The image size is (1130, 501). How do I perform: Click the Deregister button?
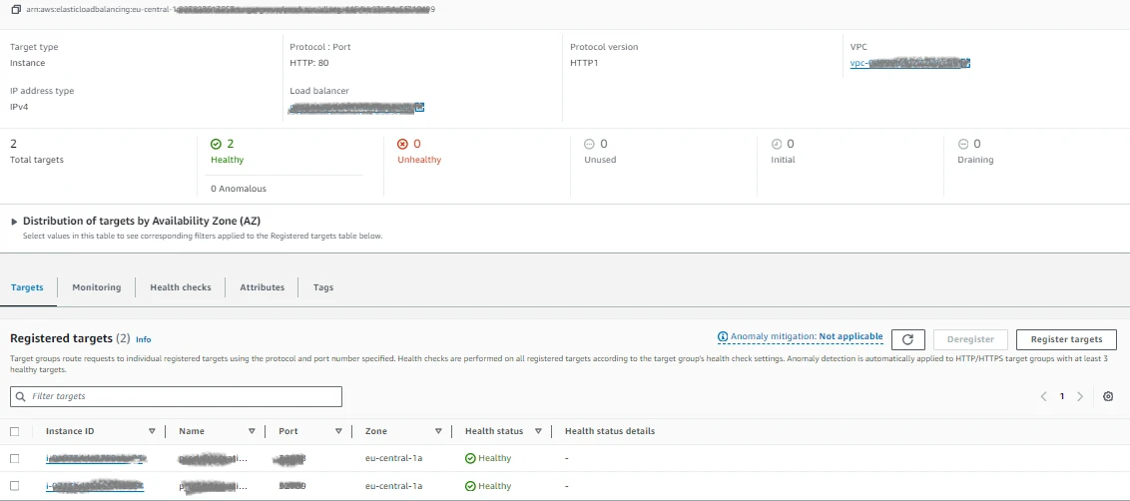click(970, 339)
